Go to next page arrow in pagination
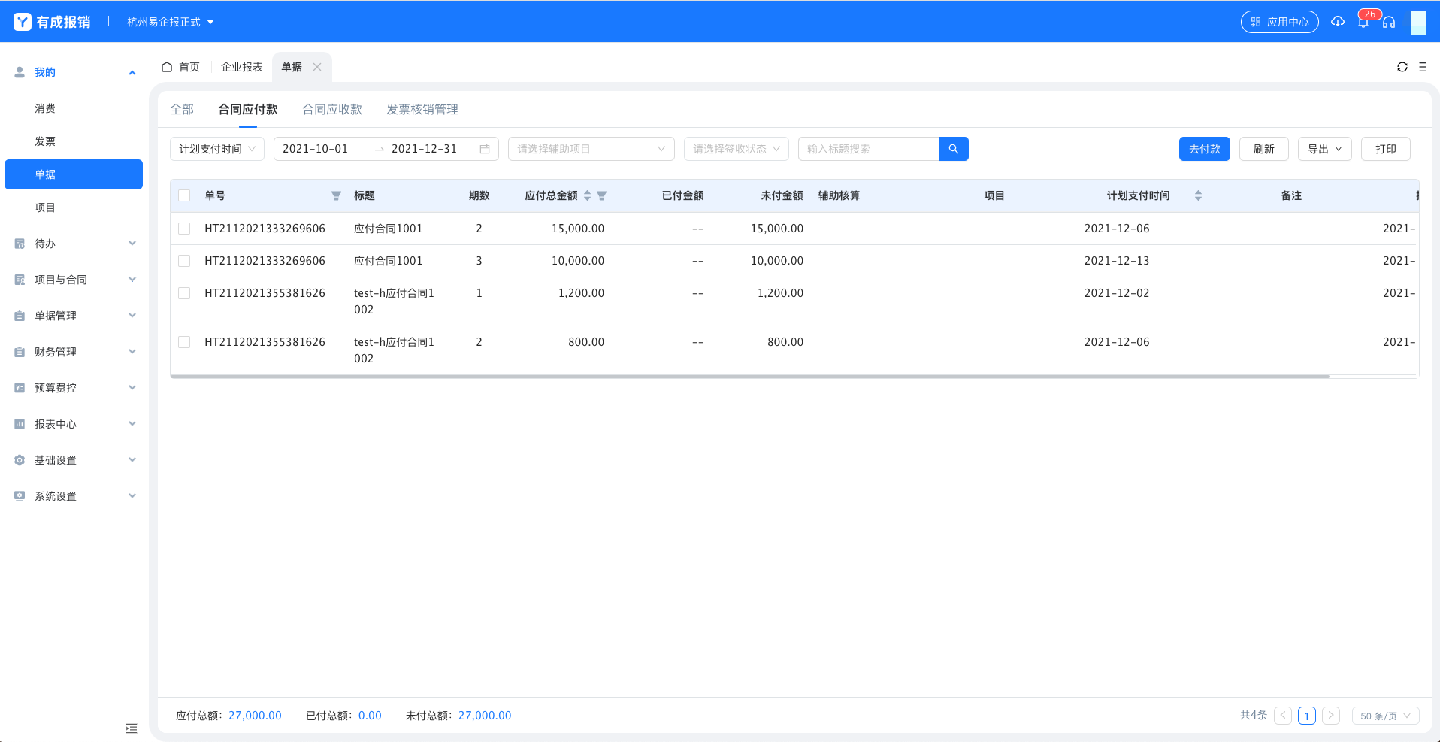This screenshot has width=1440, height=742. (1331, 716)
